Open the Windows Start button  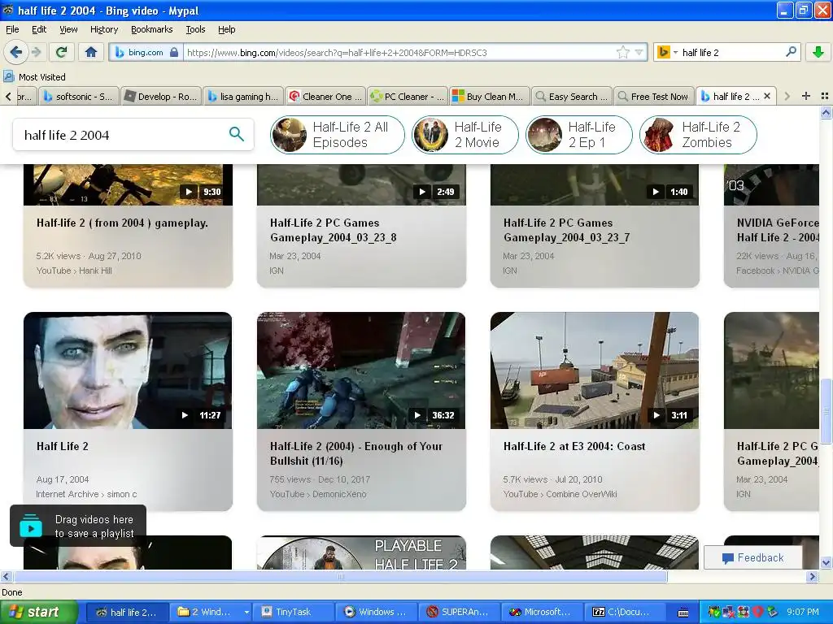(x=39, y=612)
